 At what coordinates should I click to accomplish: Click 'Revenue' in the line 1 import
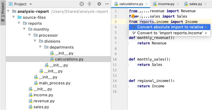pos(188,11)
